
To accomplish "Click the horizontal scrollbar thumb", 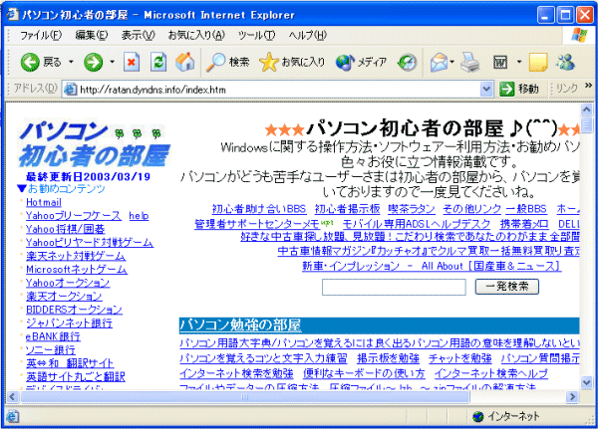I will (x=245, y=397).
